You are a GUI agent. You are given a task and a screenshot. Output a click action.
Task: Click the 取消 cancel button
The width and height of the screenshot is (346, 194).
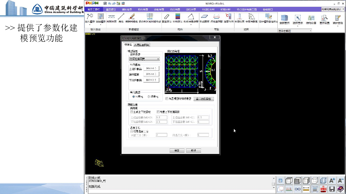[194, 151]
